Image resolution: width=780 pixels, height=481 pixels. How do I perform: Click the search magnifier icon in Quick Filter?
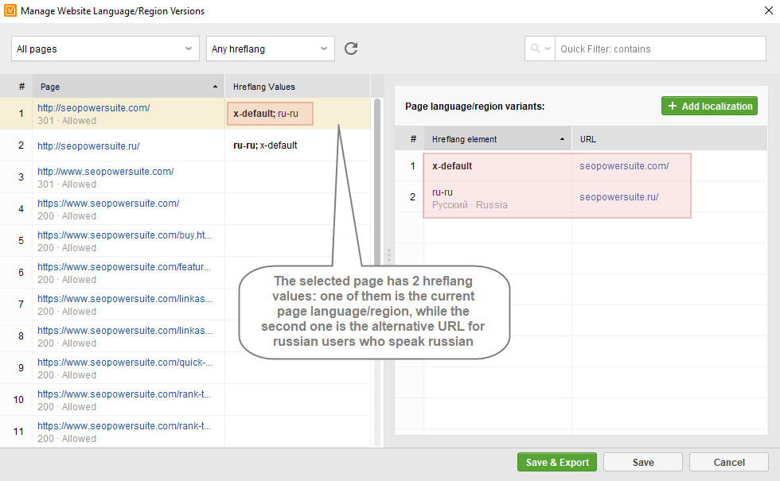pos(535,48)
